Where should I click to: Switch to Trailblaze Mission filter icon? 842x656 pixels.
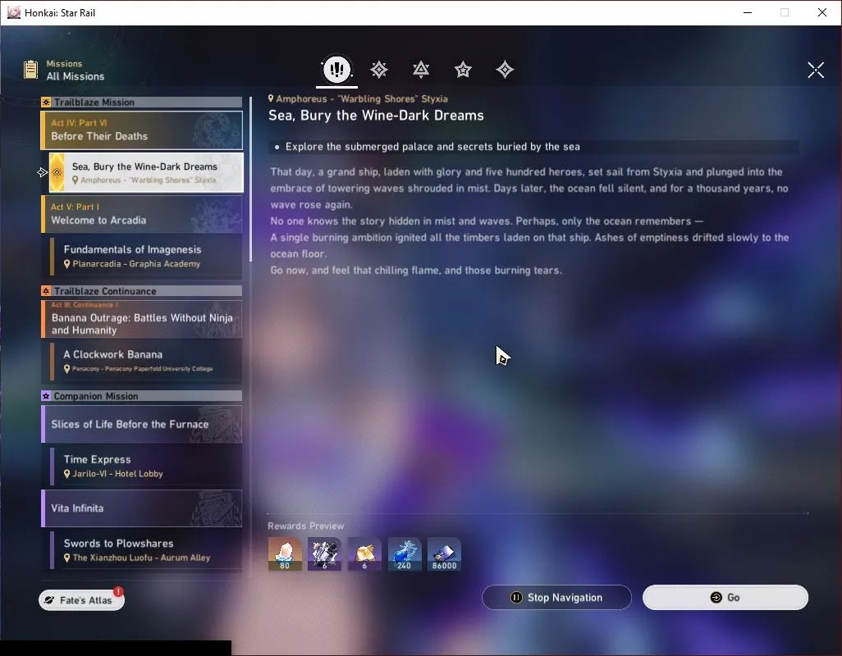[379, 70]
